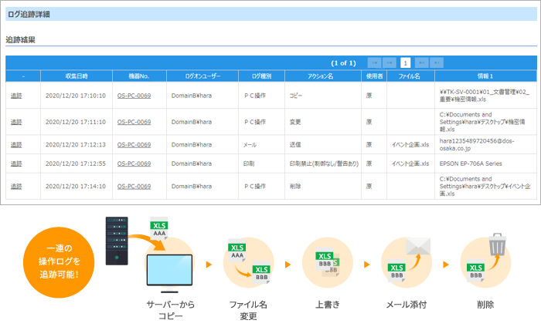Screen dimensions: 541x327
Task: Click the メール添付 caption
Action: pos(407,305)
